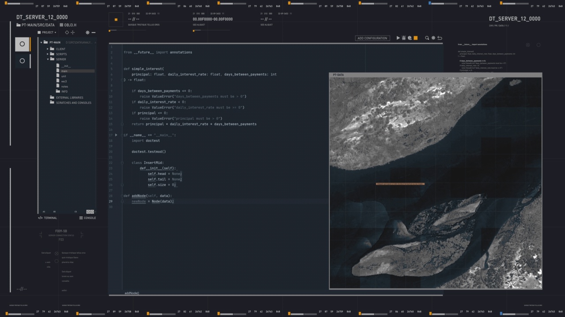Click the orange square status tile
Viewport: 565px width, 317px height.
(x=116, y=19)
